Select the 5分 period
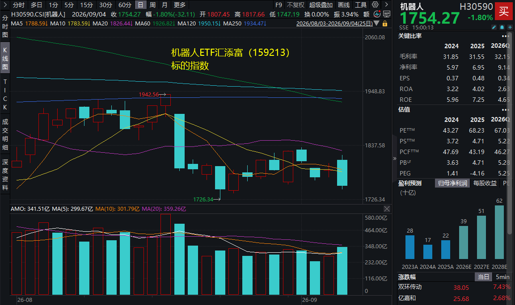The width and height of the screenshot is (515, 305). (x=69, y=5)
